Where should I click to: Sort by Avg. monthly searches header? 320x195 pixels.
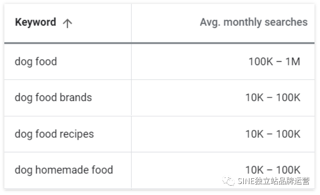pos(254,22)
